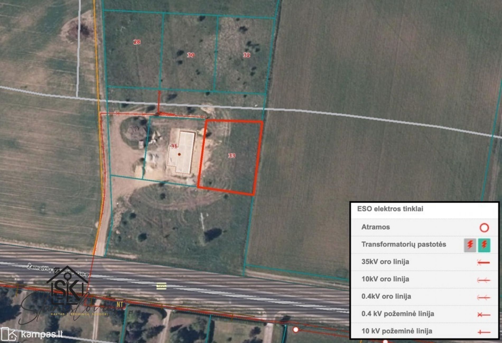Click the red dot on building foundation

coord(179,154)
